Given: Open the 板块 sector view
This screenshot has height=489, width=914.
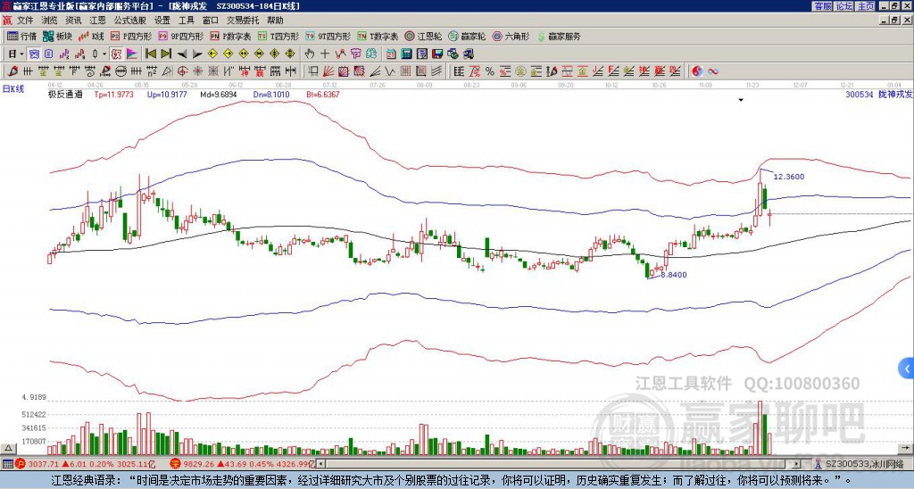Looking at the screenshot, I should coord(58,36).
